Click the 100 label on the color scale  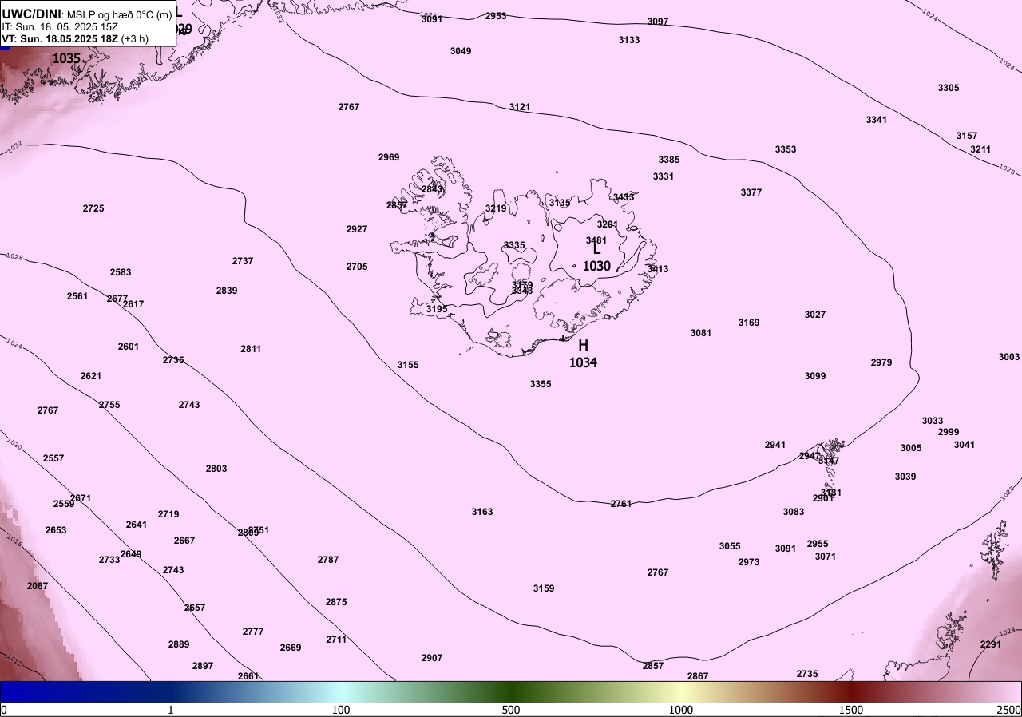pyautogui.click(x=341, y=710)
